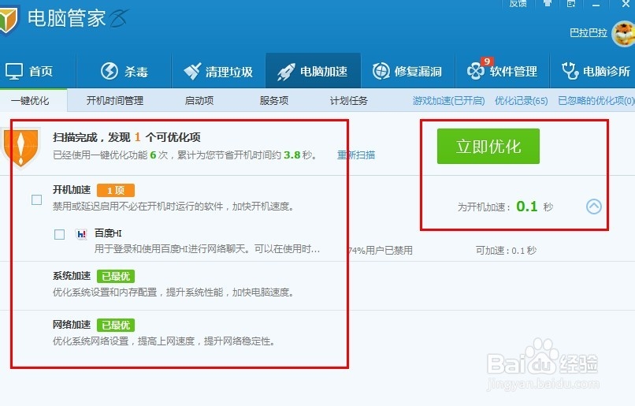Click the user avatar picture

[624, 33]
